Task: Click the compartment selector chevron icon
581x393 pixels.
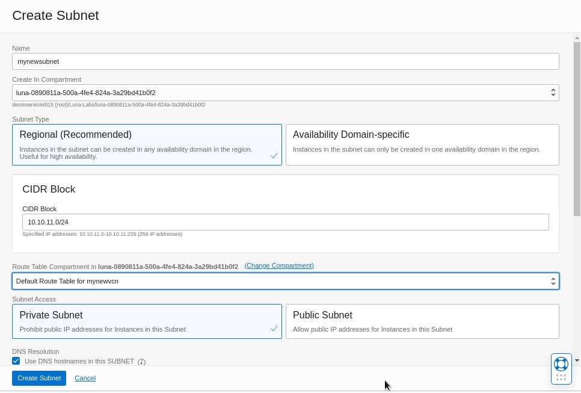Action: click(x=553, y=92)
